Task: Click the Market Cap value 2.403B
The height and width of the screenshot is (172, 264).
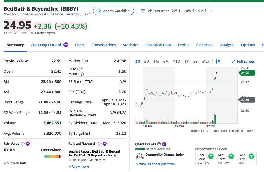Action: (120, 61)
